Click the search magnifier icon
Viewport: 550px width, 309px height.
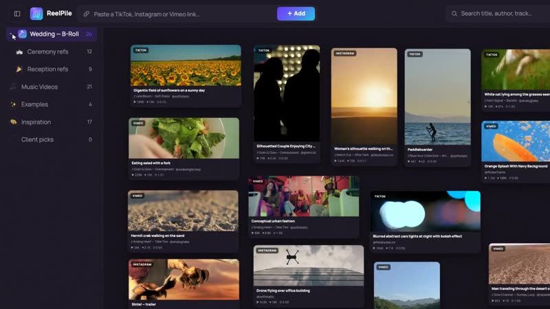tap(454, 14)
